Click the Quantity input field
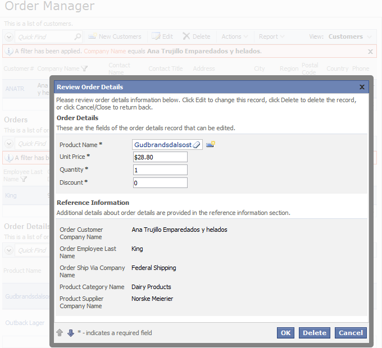Image resolution: width=382 pixels, height=348 pixels. pos(160,170)
